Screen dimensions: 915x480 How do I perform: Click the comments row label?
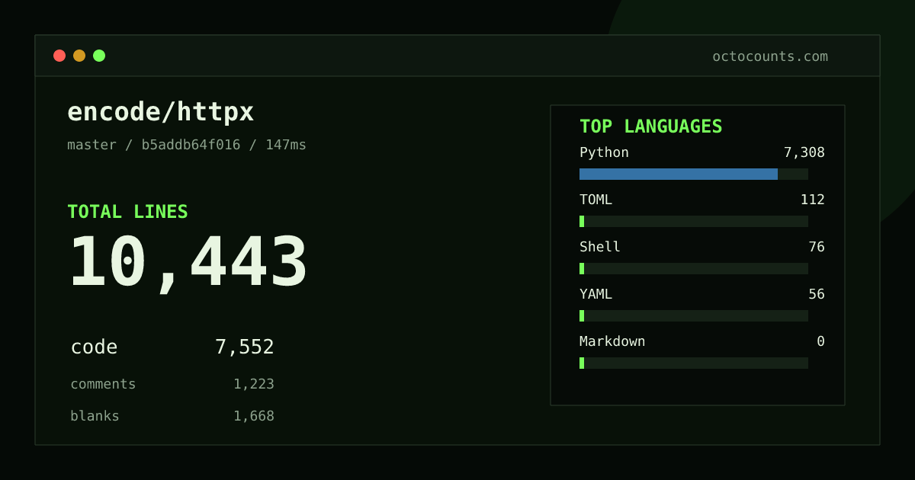[x=103, y=384]
